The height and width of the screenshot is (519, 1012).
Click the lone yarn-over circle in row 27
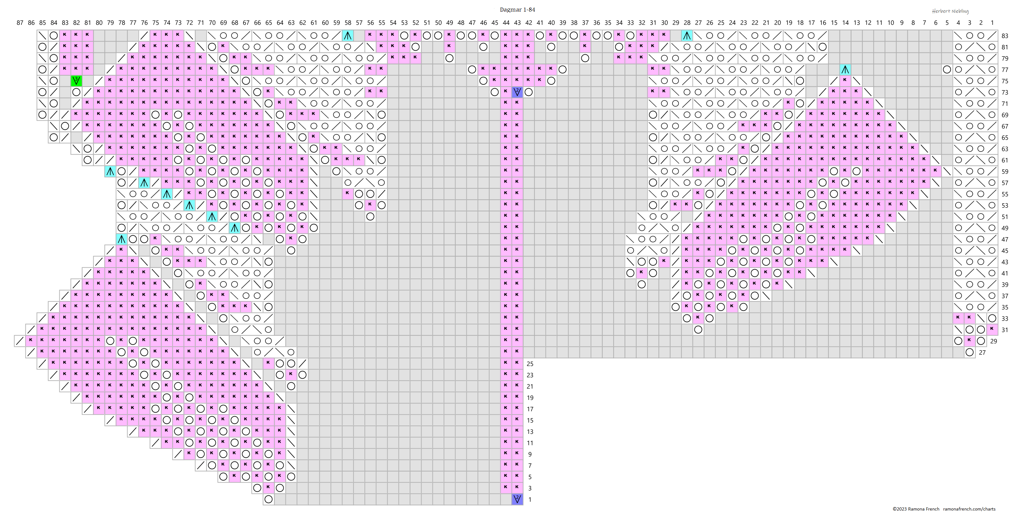point(970,352)
